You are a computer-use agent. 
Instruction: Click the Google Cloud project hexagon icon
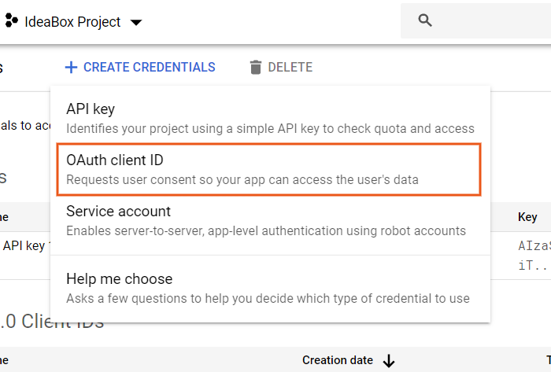point(12,21)
